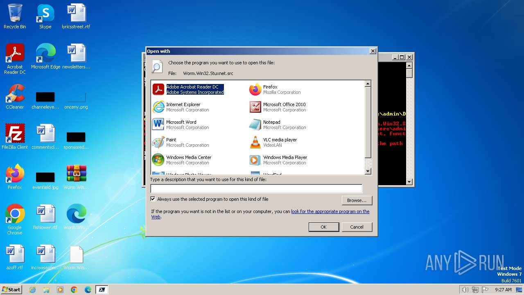Click the console window scroll down arrow
The width and height of the screenshot is (524, 295).
pyautogui.click(x=409, y=182)
